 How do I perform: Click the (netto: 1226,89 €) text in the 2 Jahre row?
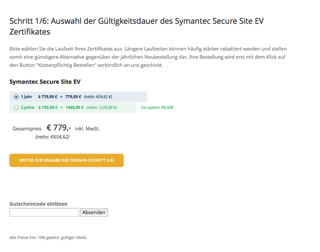tap(101, 108)
